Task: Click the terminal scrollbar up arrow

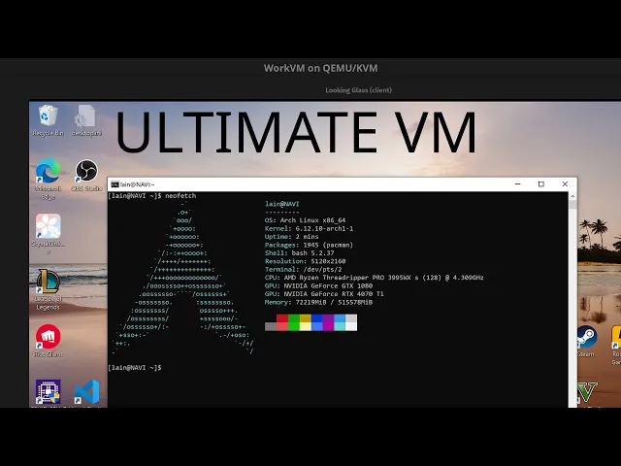Action: [572, 196]
